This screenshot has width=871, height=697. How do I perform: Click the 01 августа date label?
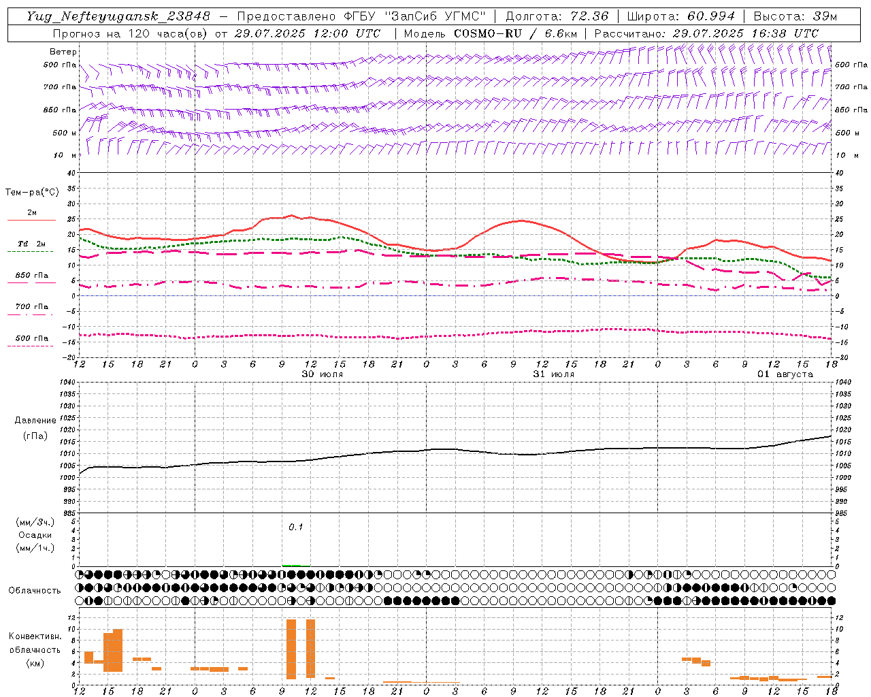point(785,374)
